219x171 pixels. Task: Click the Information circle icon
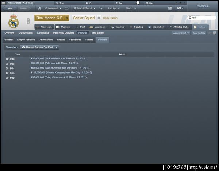click(149, 27)
